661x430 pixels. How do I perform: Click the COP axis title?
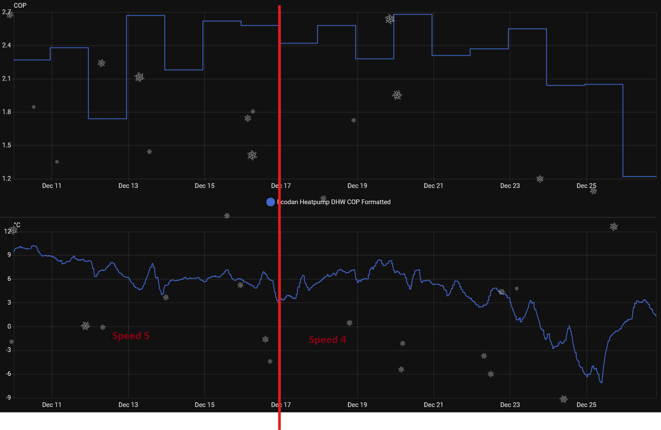[20, 6]
